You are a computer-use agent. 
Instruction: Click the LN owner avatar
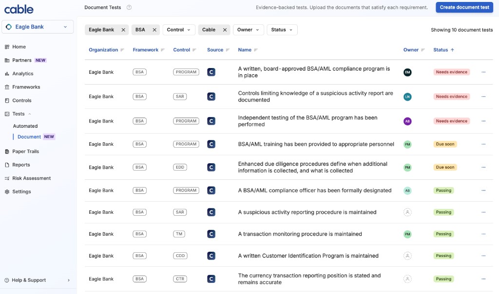[x=407, y=97]
